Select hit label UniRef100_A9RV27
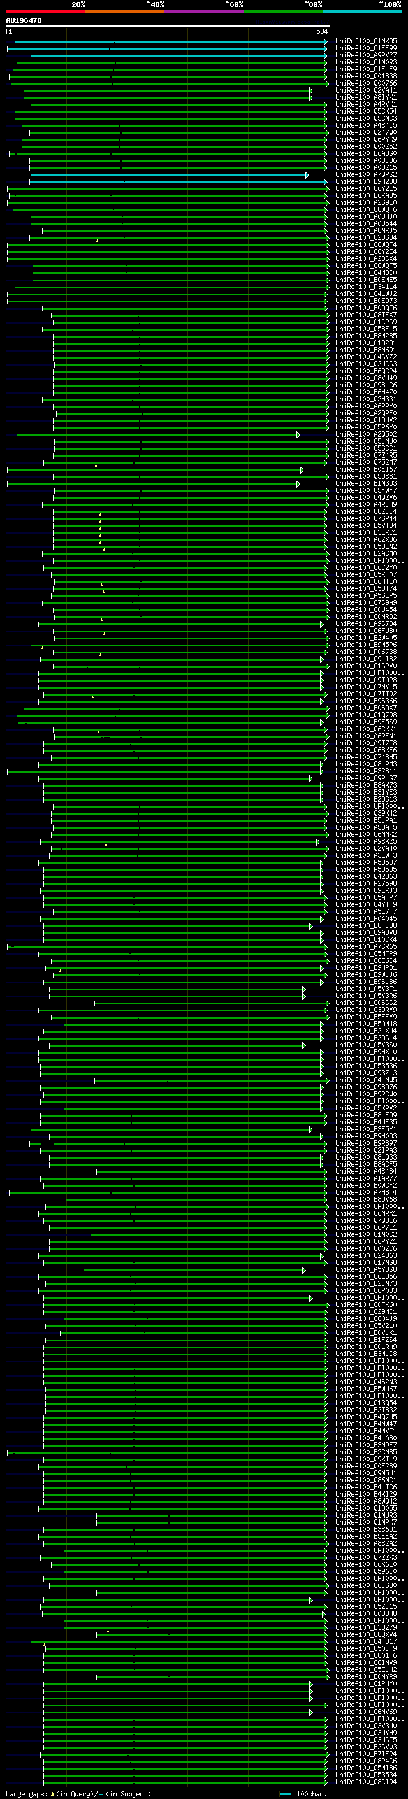408x1799 pixels. (366, 55)
